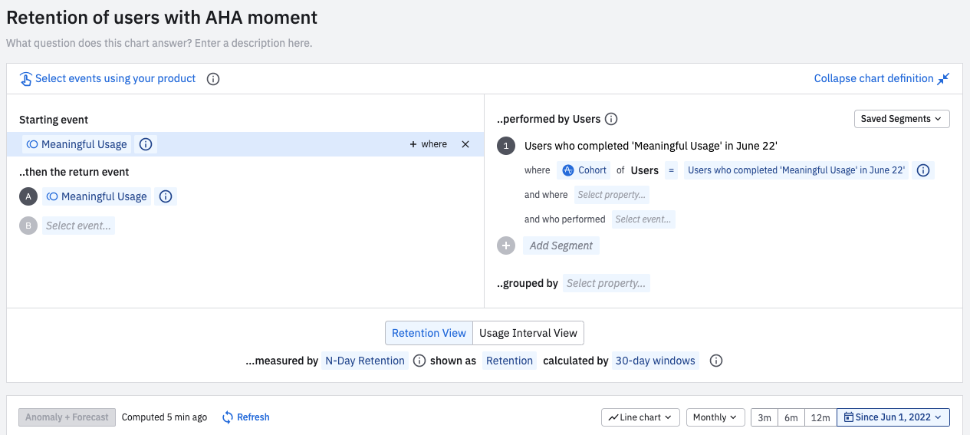
Task: Click the 'Select event...' field for event B
Action: (x=78, y=226)
